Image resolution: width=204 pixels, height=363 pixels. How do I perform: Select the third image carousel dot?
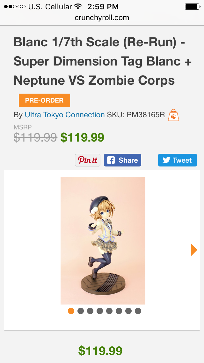90,311
